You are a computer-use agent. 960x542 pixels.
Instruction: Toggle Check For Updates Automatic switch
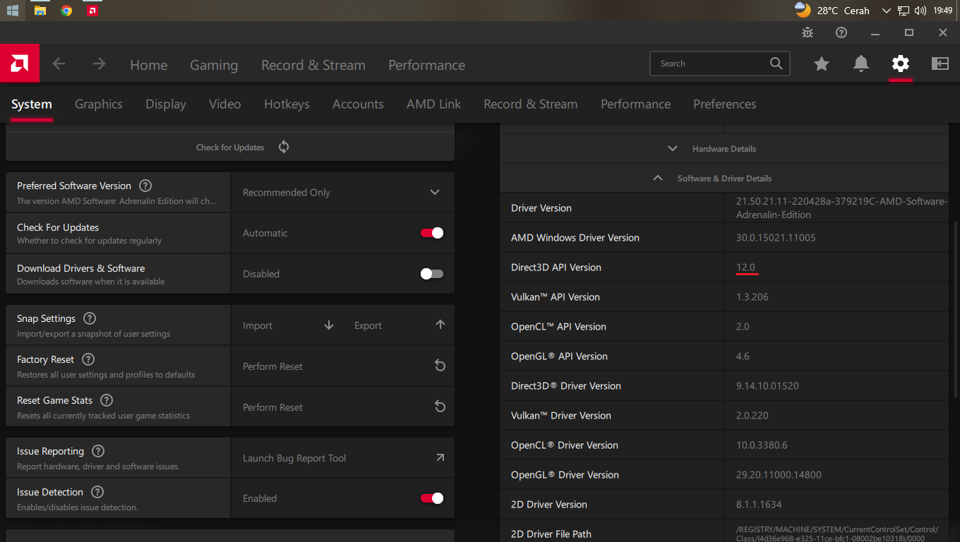(432, 233)
